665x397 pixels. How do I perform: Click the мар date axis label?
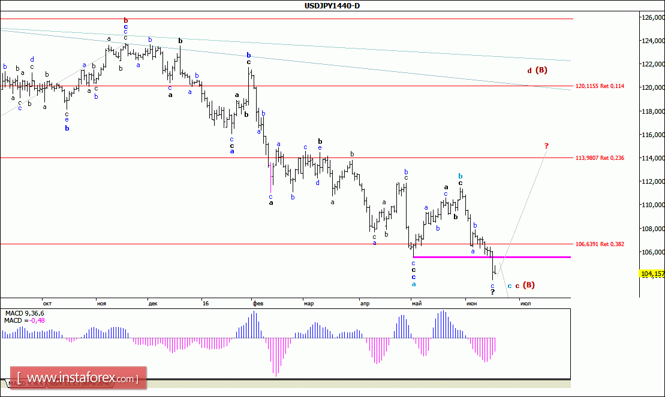(309, 304)
